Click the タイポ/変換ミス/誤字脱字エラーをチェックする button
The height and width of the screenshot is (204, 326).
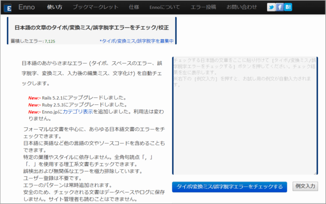click(x=230, y=187)
